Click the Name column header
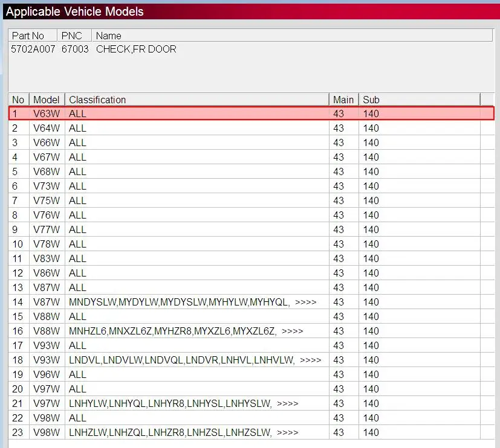Viewport: 500px width, 448px height. 292,36
